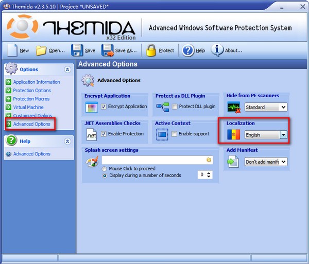Enable the Protect DLL plugin checkbox
Screen dimensions: 309x264
click(175, 107)
